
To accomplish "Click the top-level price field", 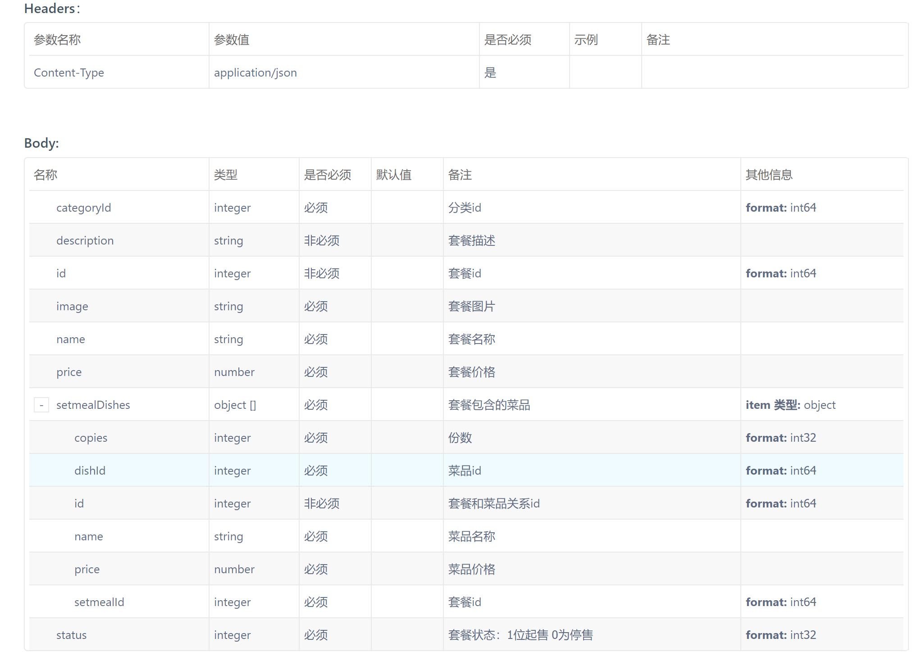I will pyautogui.click(x=69, y=372).
